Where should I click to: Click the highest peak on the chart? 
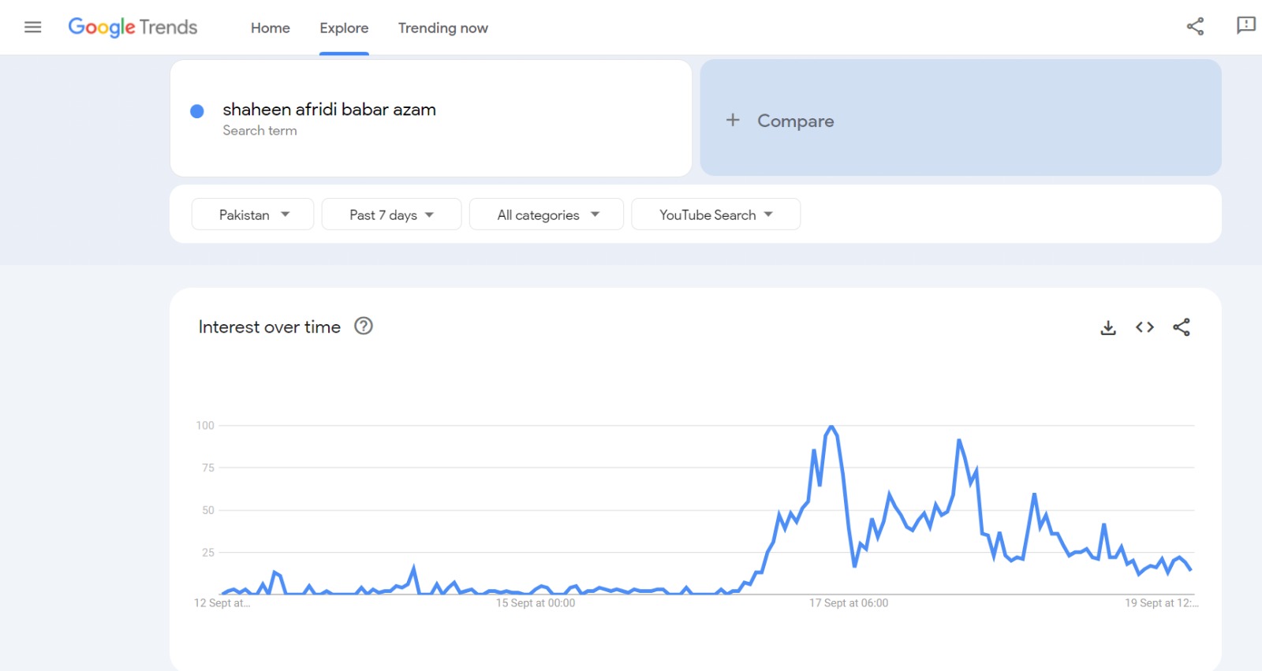[x=831, y=427]
